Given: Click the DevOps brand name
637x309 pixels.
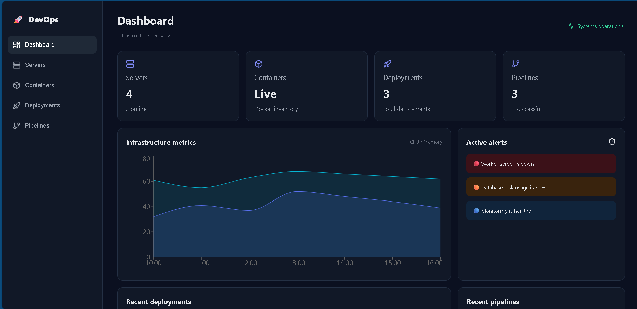Looking at the screenshot, I should 43,20.
